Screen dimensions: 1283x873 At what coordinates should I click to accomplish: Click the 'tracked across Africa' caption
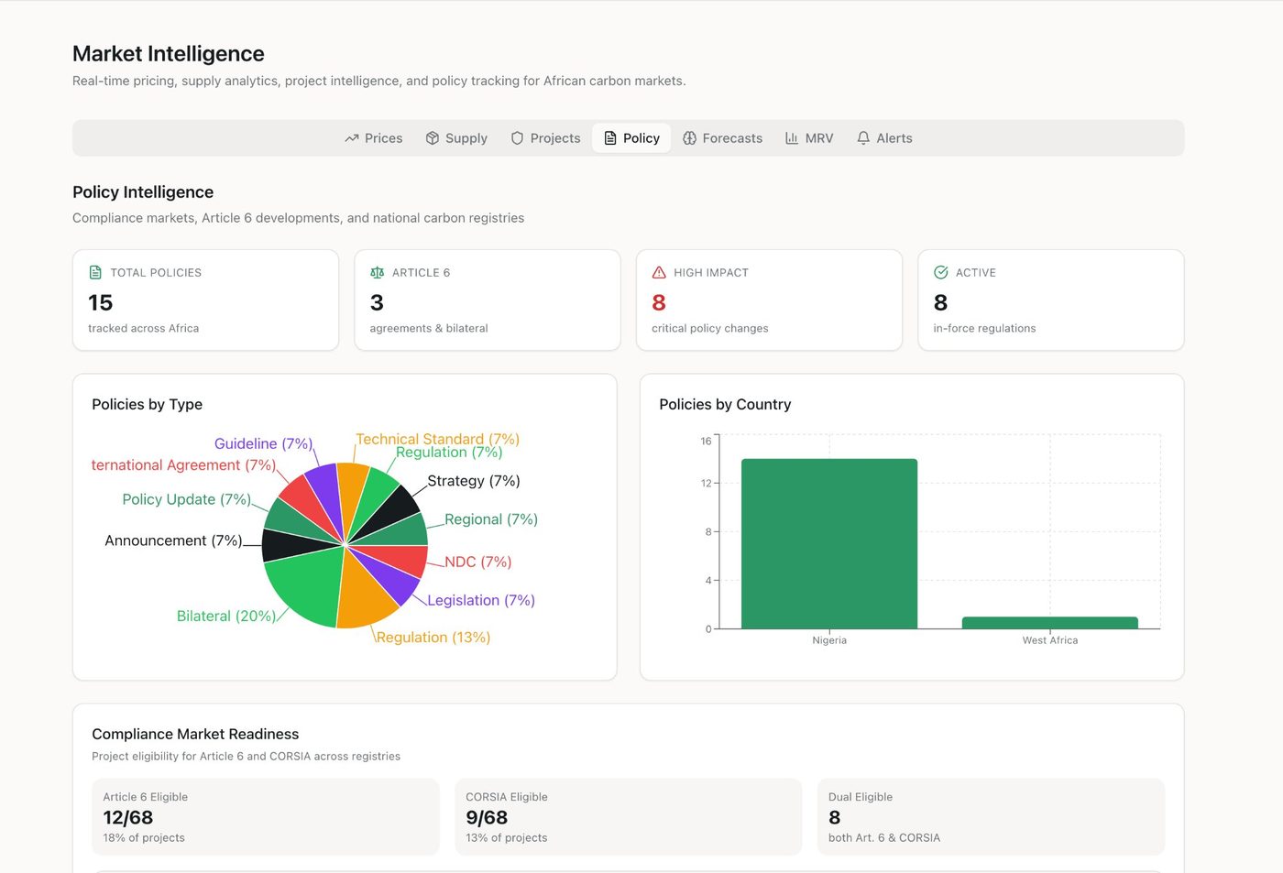(x=143, y=328)
